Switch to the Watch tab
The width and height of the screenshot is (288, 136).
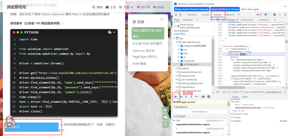pyautogui.click(x=245, y=97)
